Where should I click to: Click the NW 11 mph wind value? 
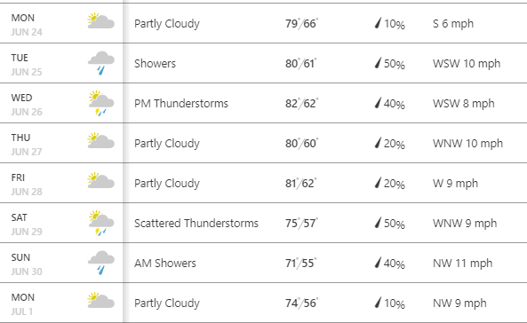click(x=462, y=264)
